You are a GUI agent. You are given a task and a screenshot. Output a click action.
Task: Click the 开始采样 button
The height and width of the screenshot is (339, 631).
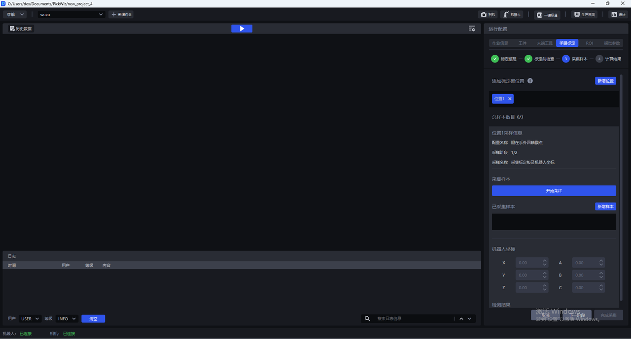pyautogui.click(x=554, y=191)
